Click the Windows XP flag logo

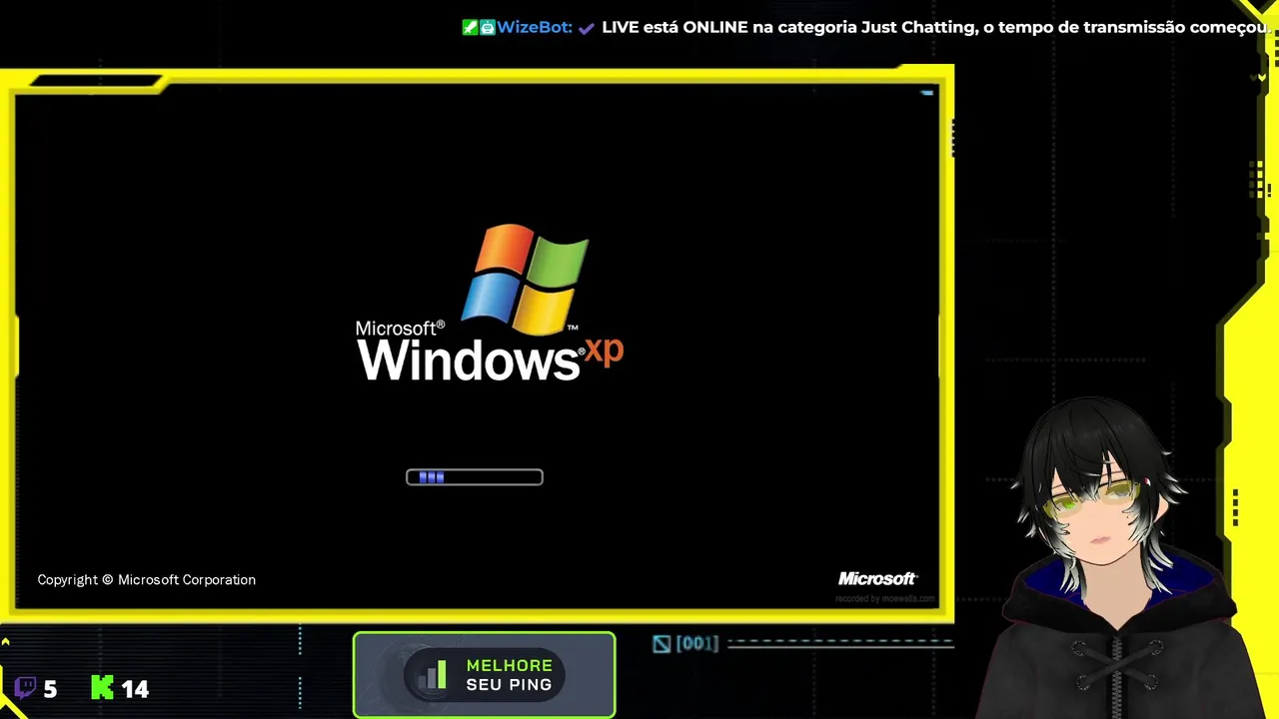click(x=525, y=279)
